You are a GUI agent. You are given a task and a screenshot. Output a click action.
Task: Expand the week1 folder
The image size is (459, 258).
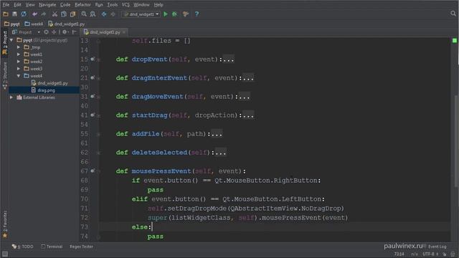point(19,54)
